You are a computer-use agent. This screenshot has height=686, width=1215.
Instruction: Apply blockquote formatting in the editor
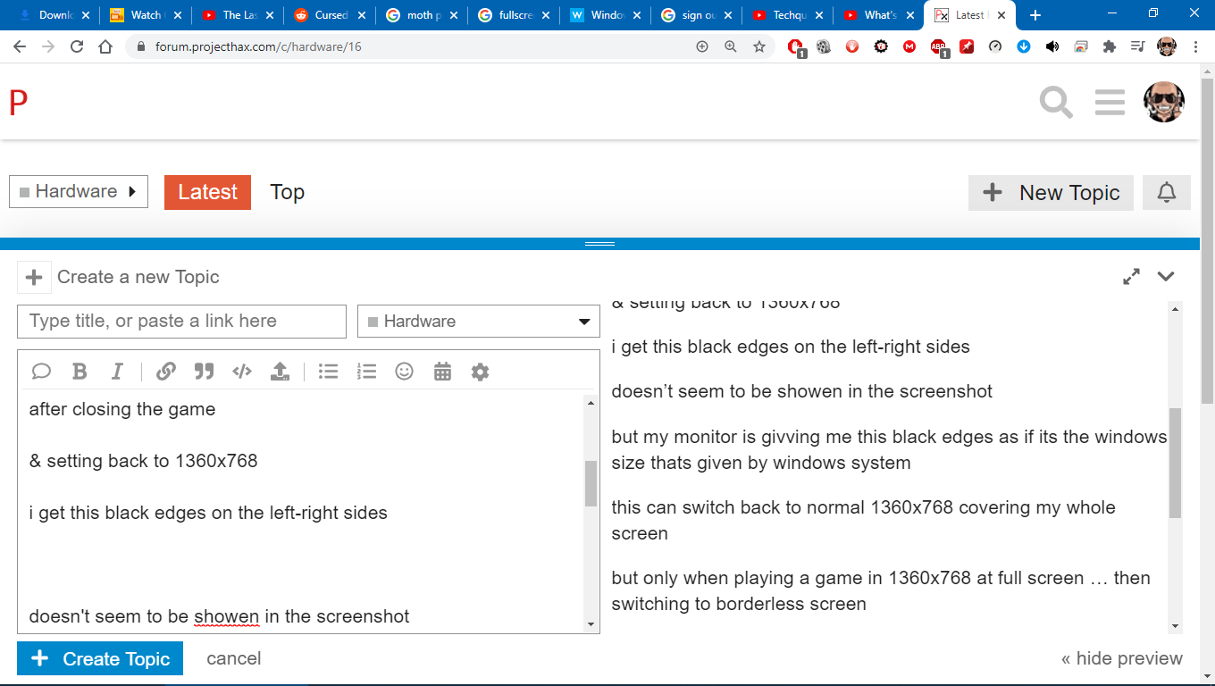coord(204,372)
